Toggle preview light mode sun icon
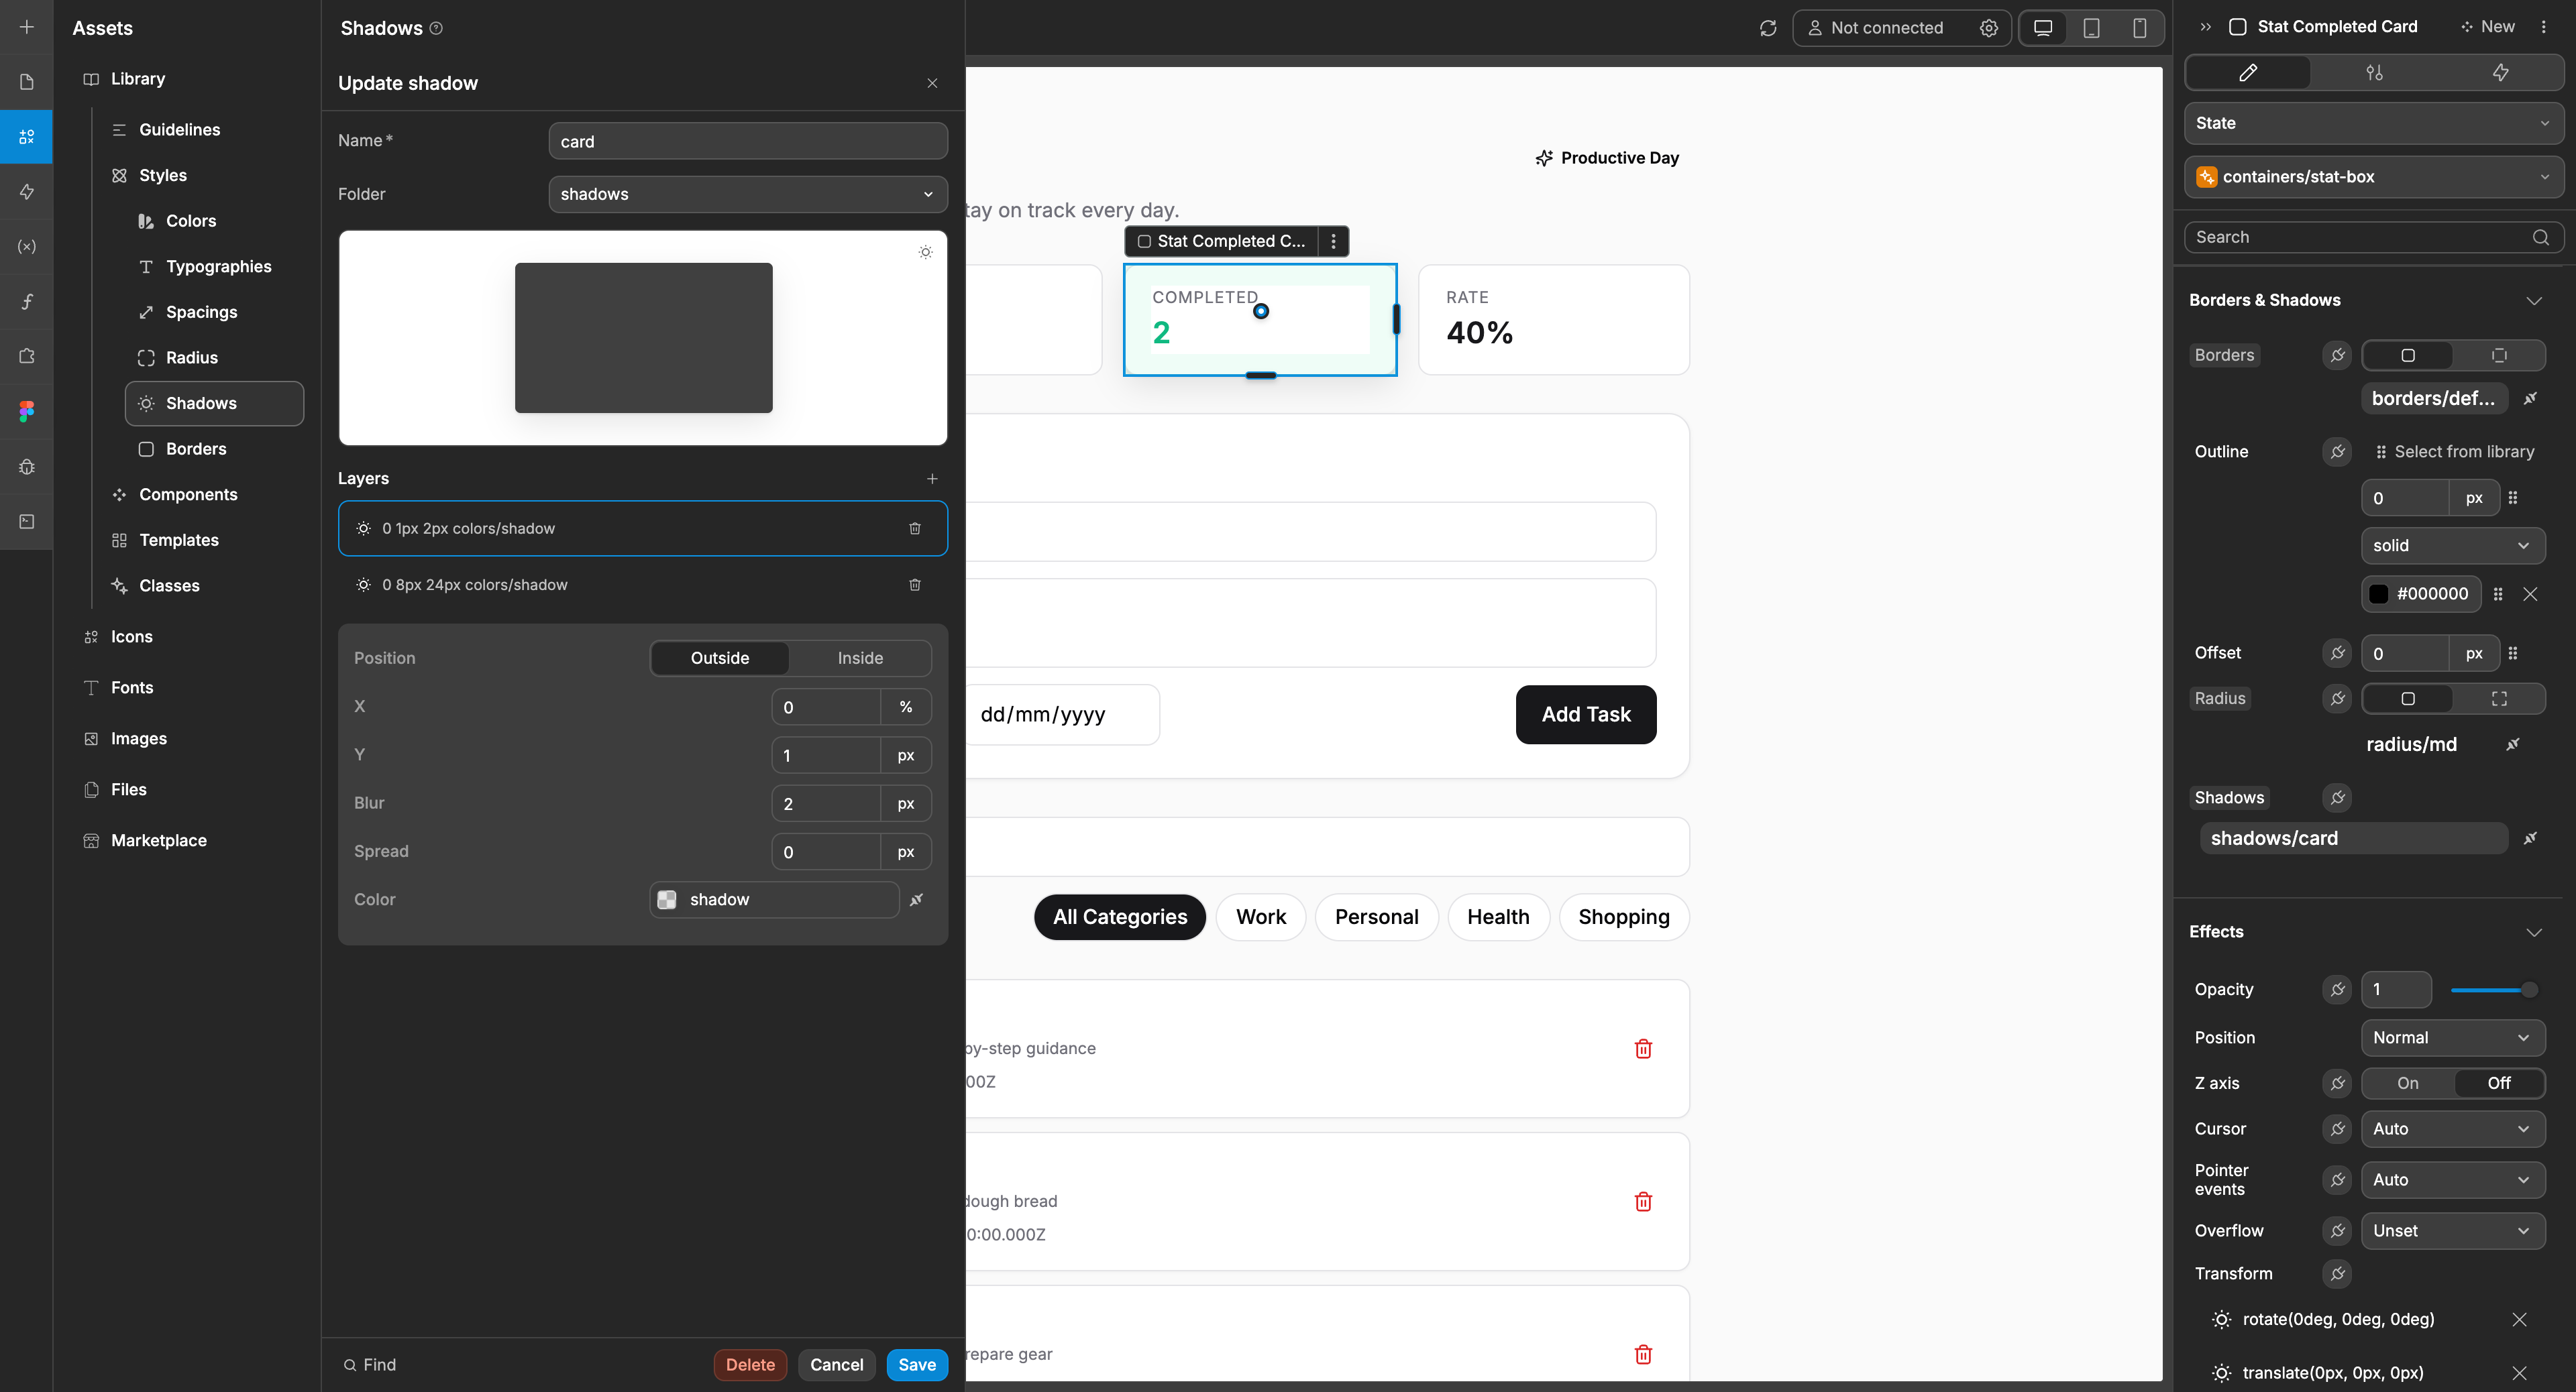This screenshot has height=1392, width=2576. pos(925,252)
